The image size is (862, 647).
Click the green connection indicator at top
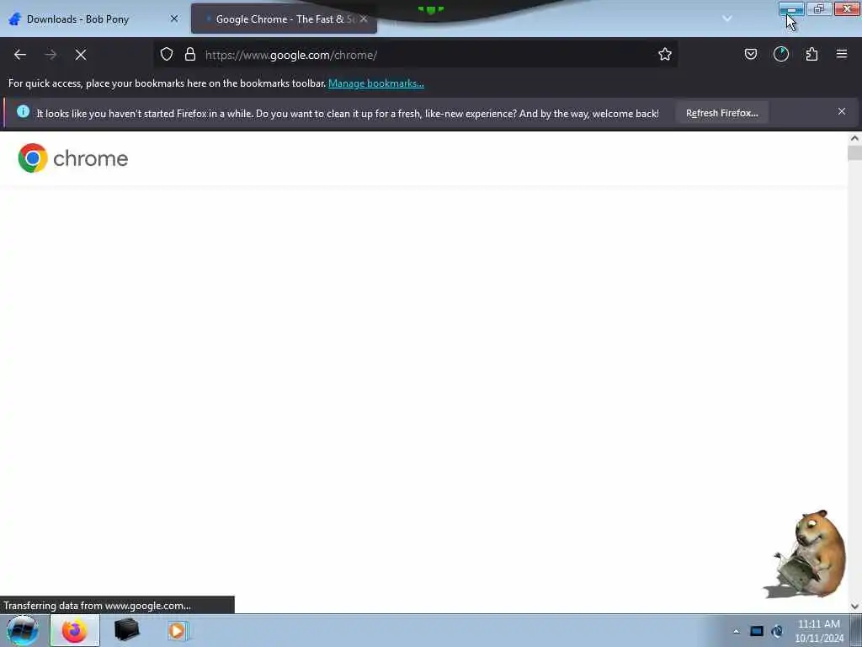(430, 9)
